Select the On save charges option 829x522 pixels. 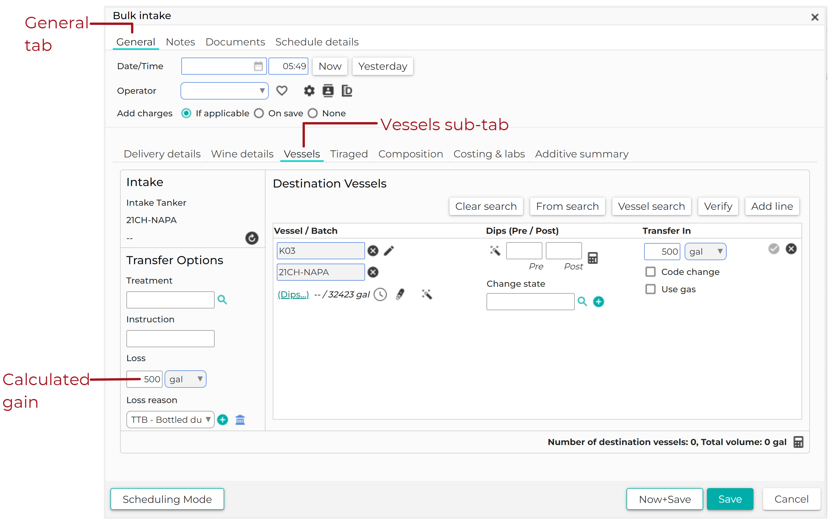tap(259, 113)
